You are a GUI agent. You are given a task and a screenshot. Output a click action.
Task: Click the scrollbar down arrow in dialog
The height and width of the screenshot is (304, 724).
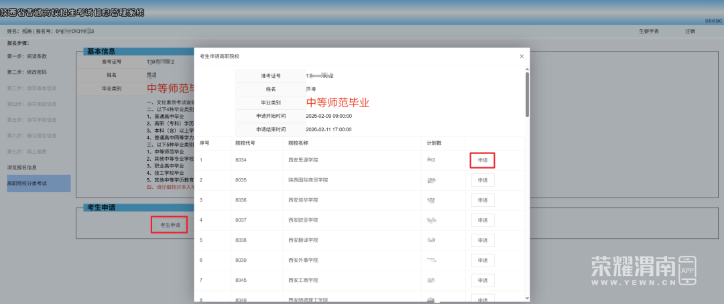[526, 298]
